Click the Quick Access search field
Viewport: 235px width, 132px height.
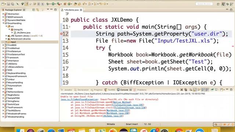click(x=204, y=4)
